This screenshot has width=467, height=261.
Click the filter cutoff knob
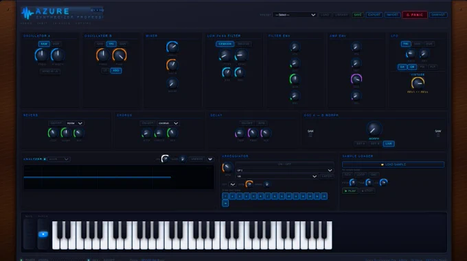225,55
